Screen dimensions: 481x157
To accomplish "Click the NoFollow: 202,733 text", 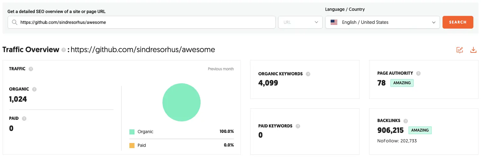I will [x=397, y=141].
